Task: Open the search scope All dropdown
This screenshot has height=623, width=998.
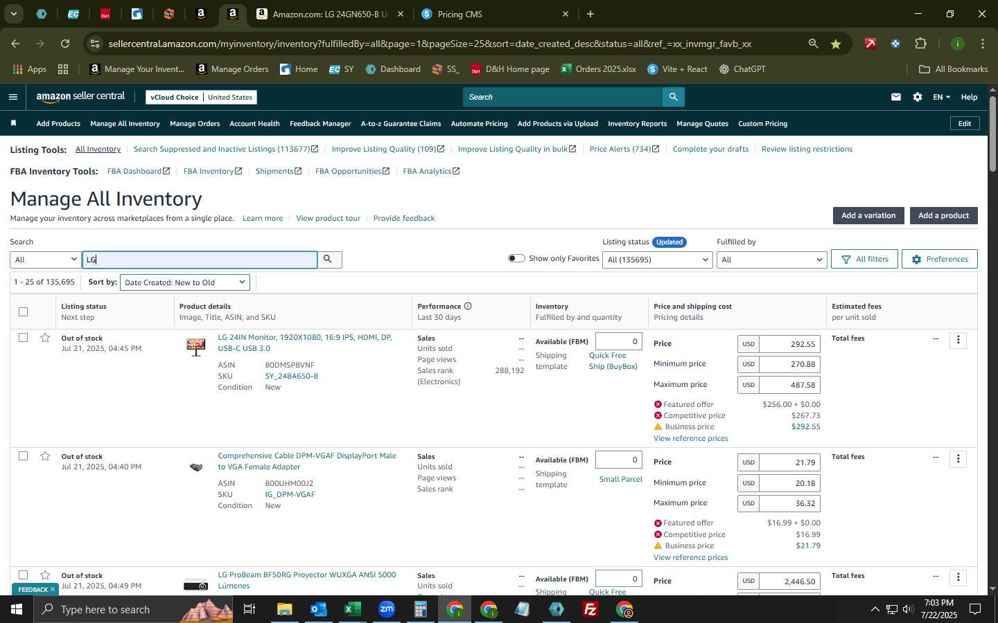Action: [46, 260]
